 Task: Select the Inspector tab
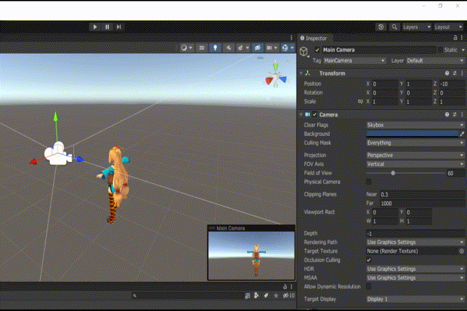coord(314,38)
